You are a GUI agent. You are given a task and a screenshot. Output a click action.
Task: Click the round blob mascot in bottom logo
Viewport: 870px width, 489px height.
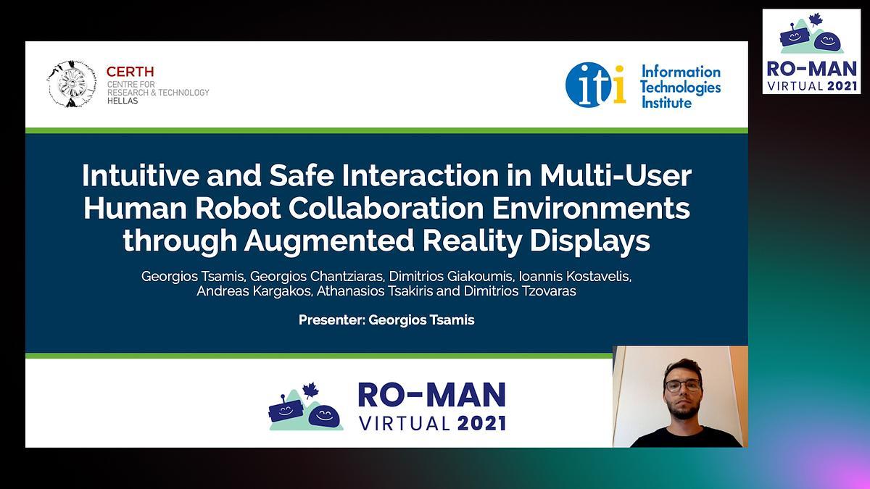(323, 417)
